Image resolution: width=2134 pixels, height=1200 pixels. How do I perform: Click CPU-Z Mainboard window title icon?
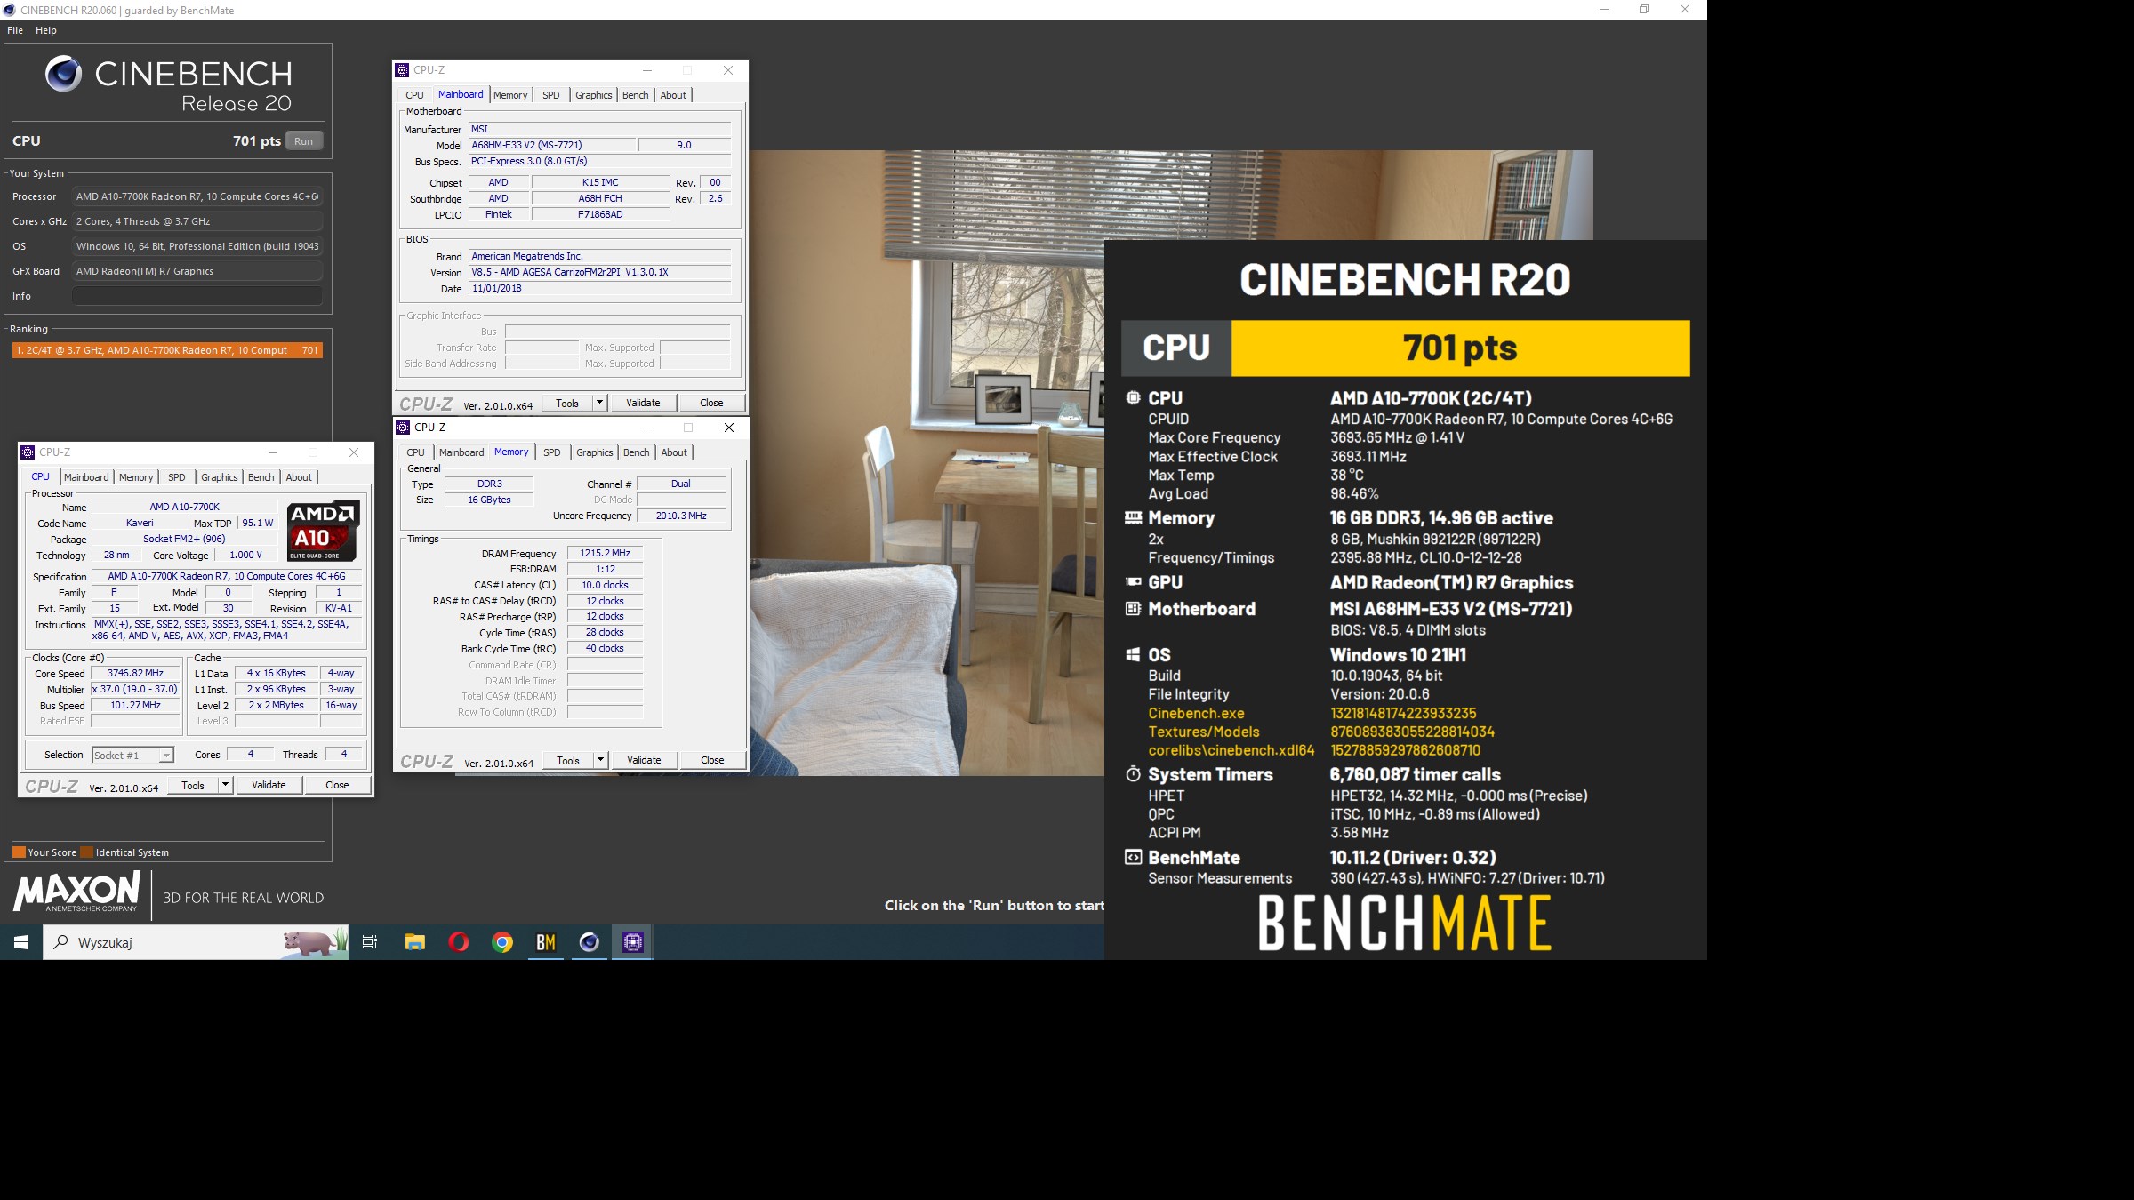tap(402, 70)
